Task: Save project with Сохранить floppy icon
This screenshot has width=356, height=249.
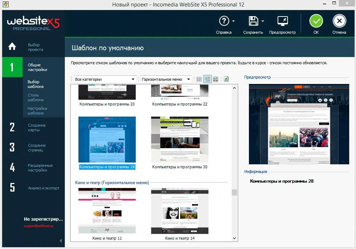Action: click(253, 21)
